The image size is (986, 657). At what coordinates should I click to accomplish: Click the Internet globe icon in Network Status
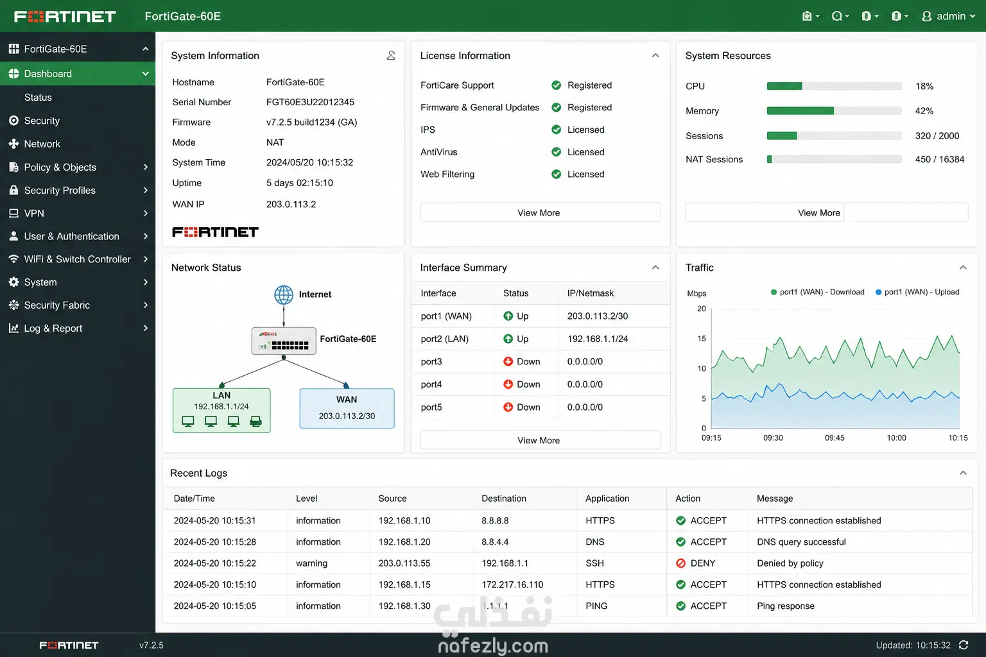(284, 294)
